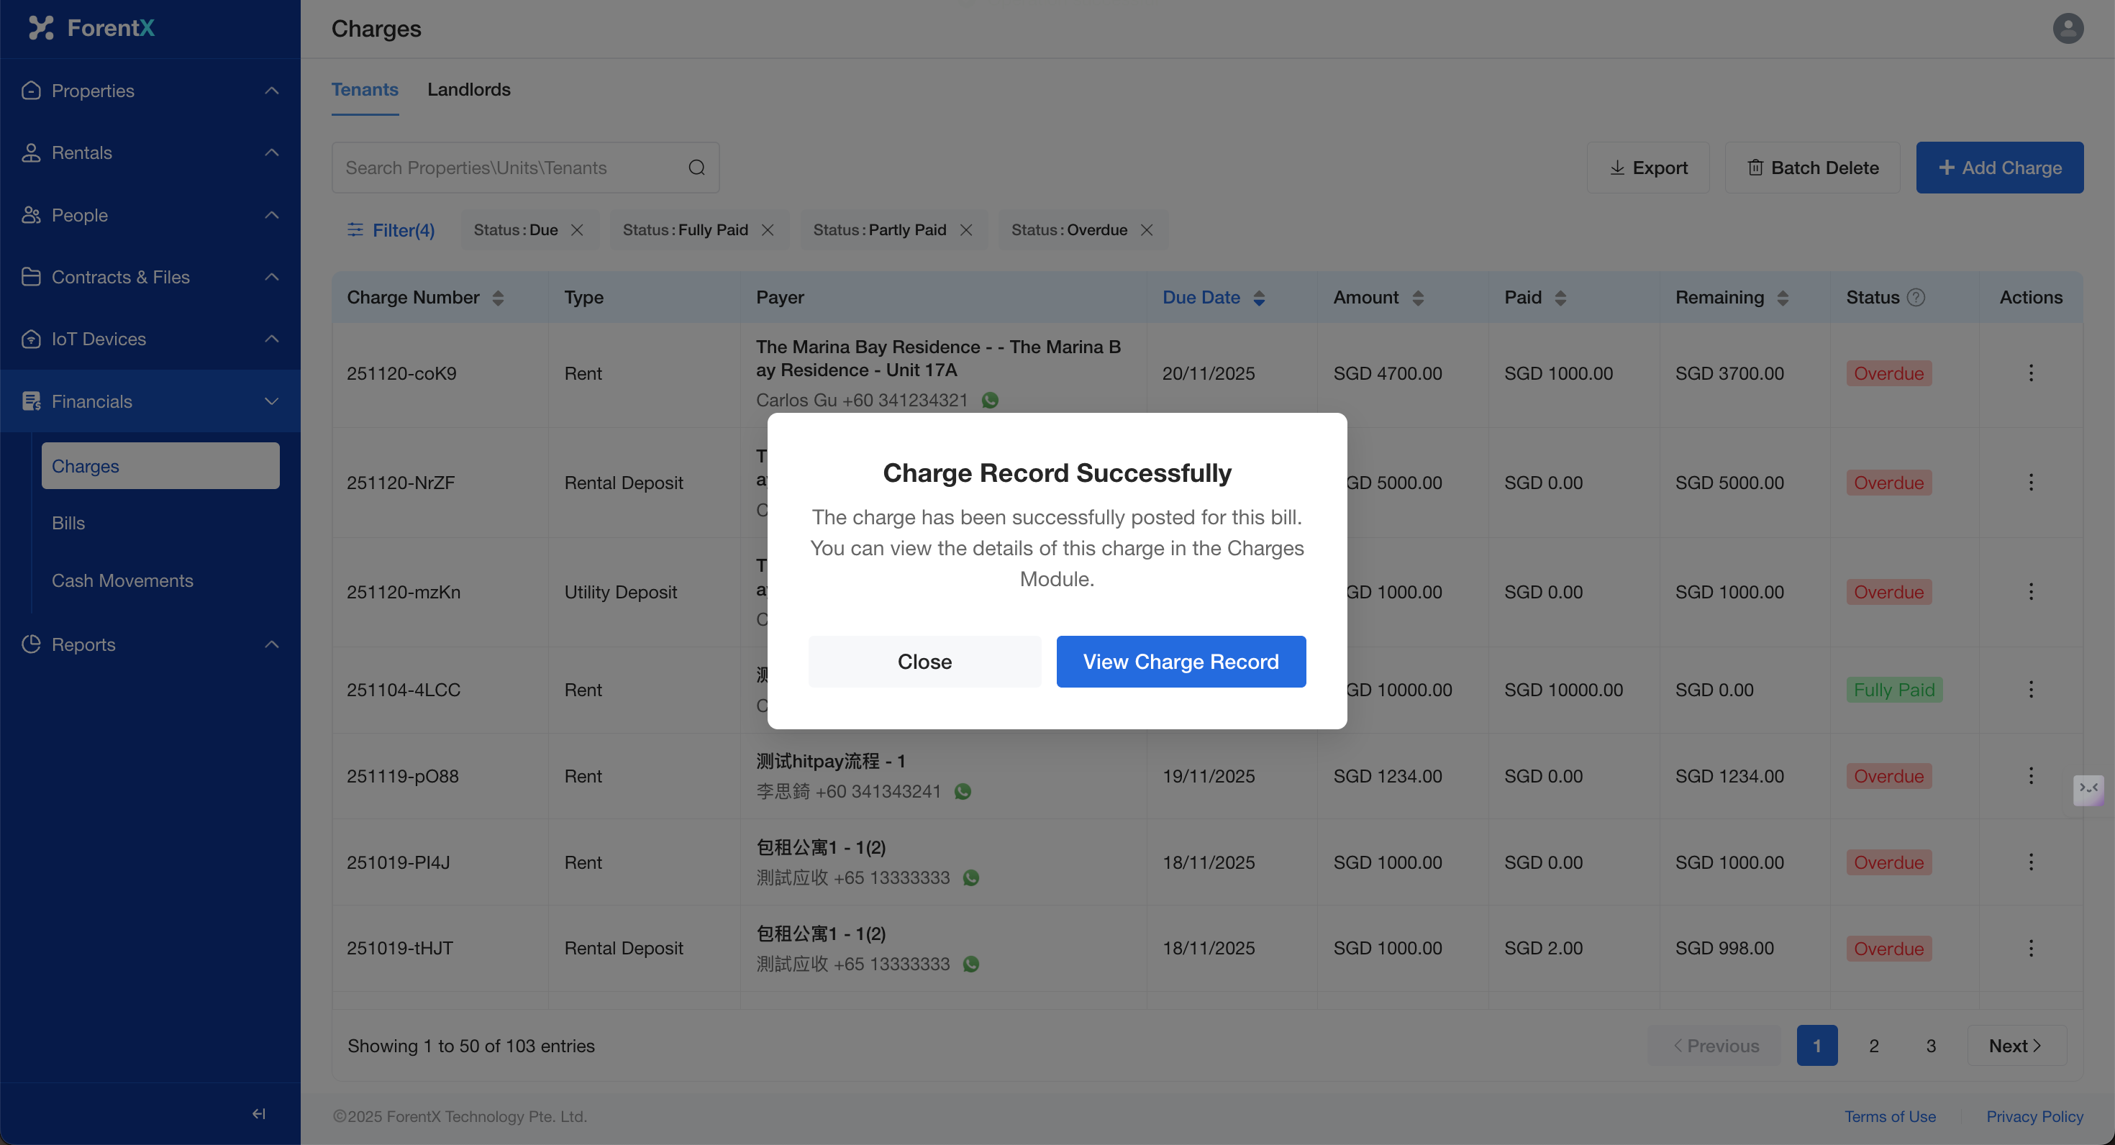Click the search magnifier icon
The height and width of the screenshot is (1145, 2115).
(696, 168)
